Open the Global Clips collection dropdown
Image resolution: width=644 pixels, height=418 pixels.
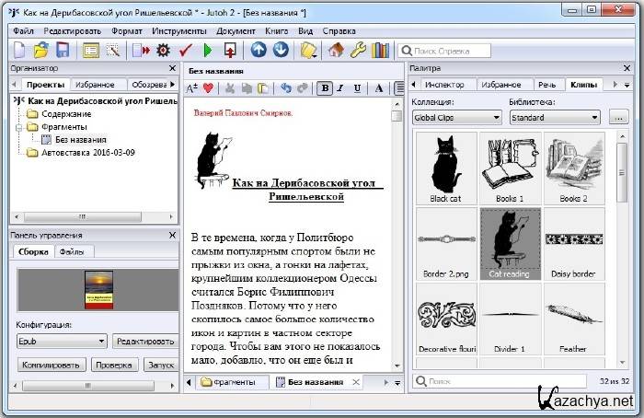(x=457, y=118)
